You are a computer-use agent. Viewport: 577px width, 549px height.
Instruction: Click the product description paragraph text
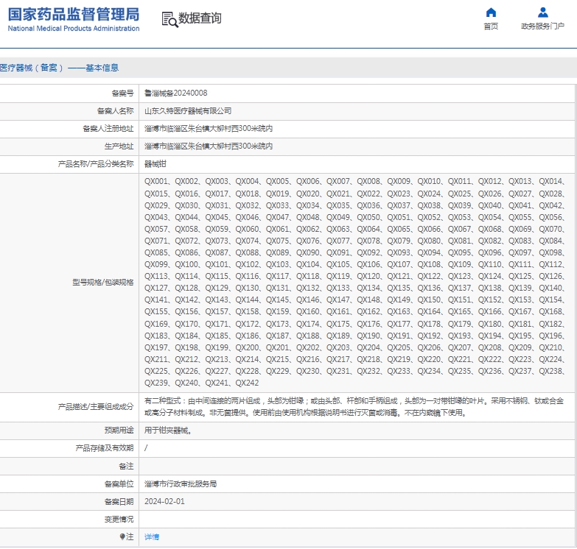pos(354,407)
